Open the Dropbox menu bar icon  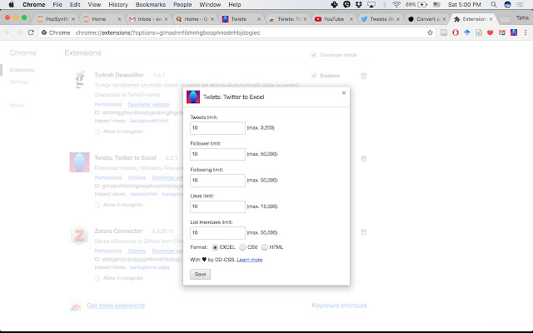[359, 4]
